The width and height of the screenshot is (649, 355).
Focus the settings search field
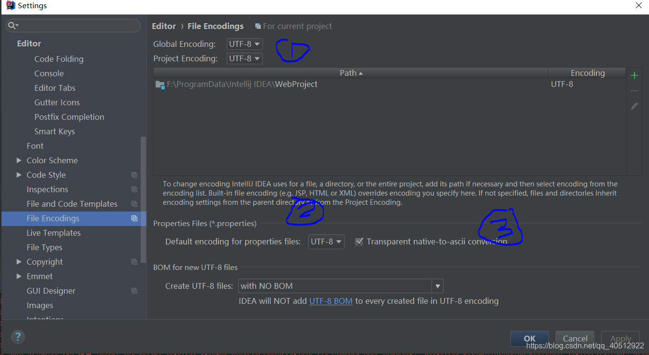[x=73, y=26]
